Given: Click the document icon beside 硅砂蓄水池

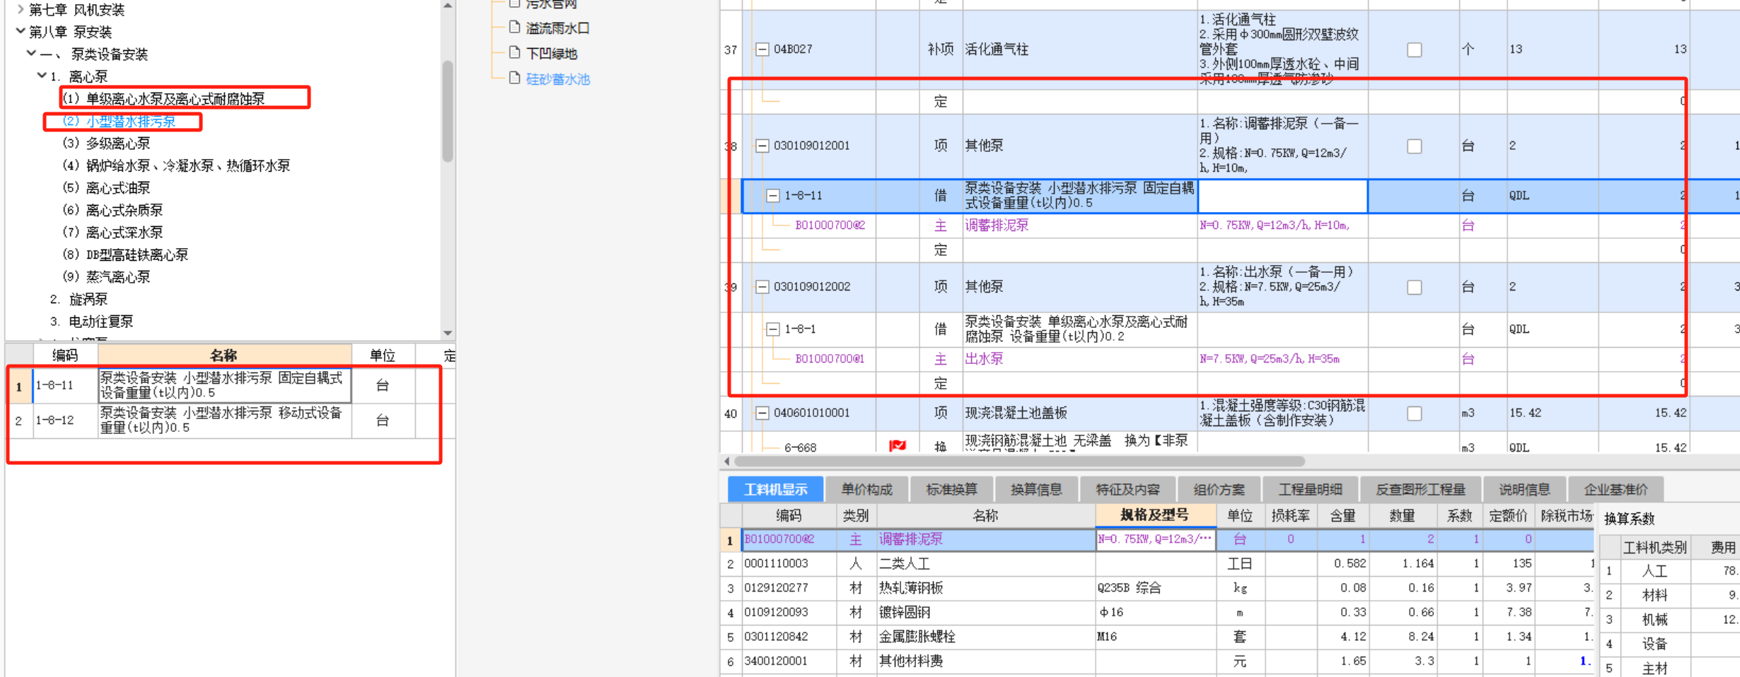Looking at the screenshot, I should point(515,78).
